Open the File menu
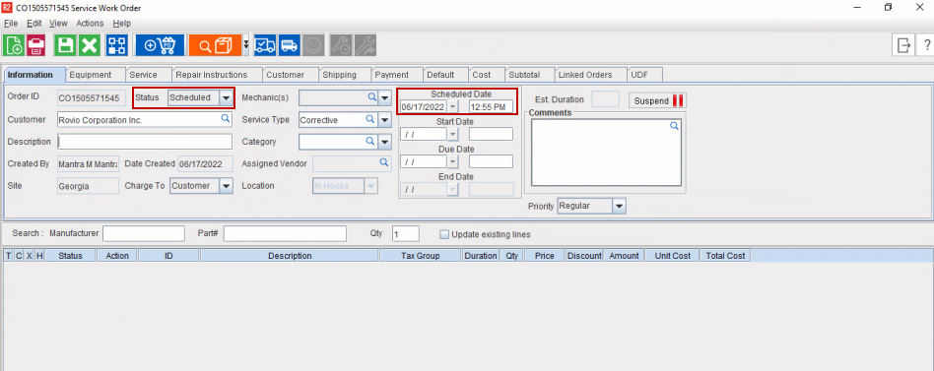This screenshot has width=934, height=371. tap(11, 24)
